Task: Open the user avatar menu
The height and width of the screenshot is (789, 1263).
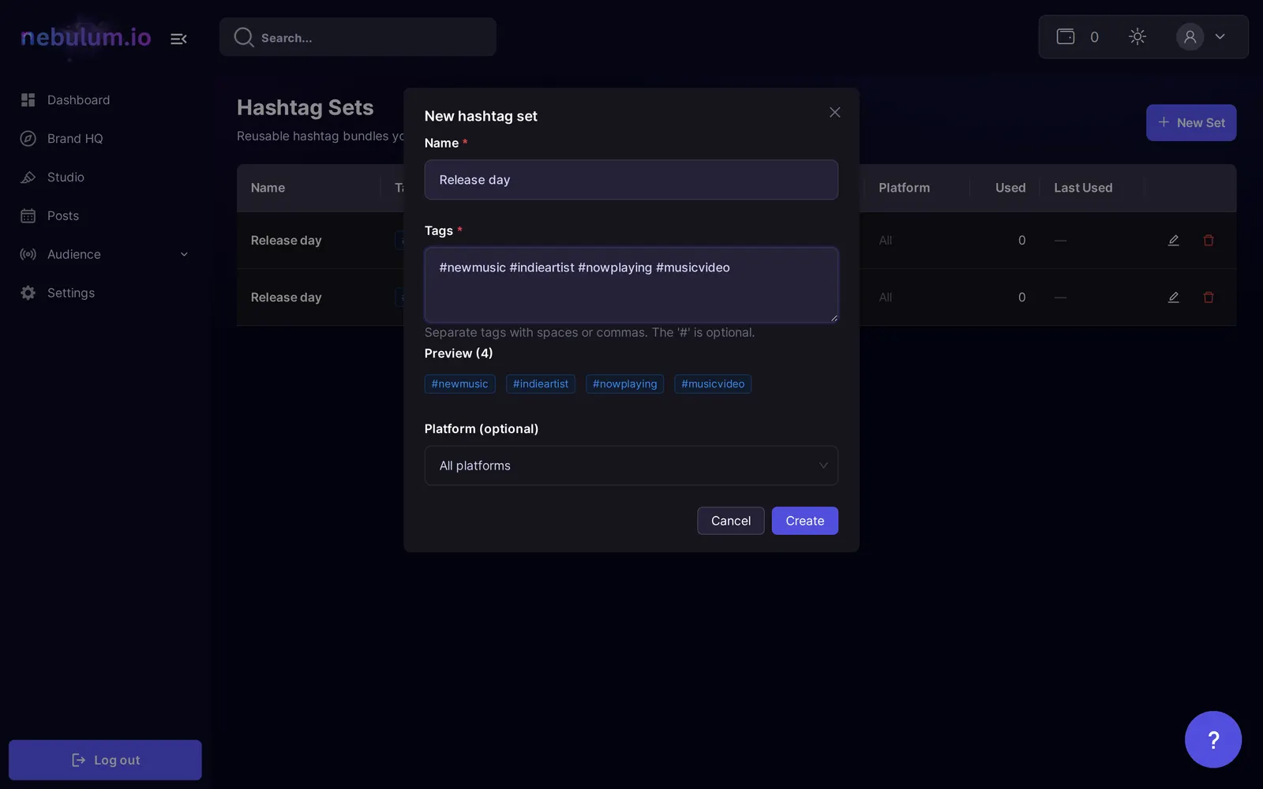Action: tap(1190, 36)
